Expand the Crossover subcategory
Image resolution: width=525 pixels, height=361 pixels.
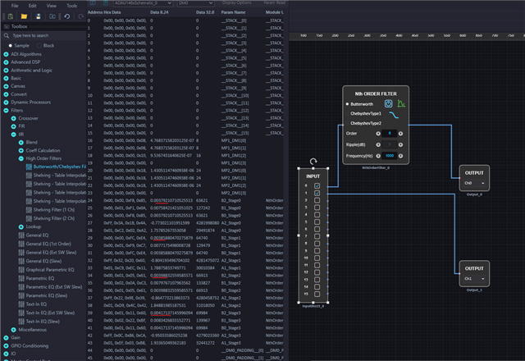click(13, 118)
